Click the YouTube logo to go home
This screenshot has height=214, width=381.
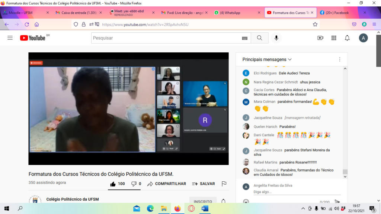(x=33, y=38)
